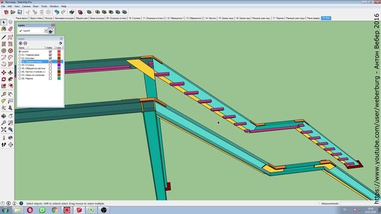Sort layers by Name column header

32,48
